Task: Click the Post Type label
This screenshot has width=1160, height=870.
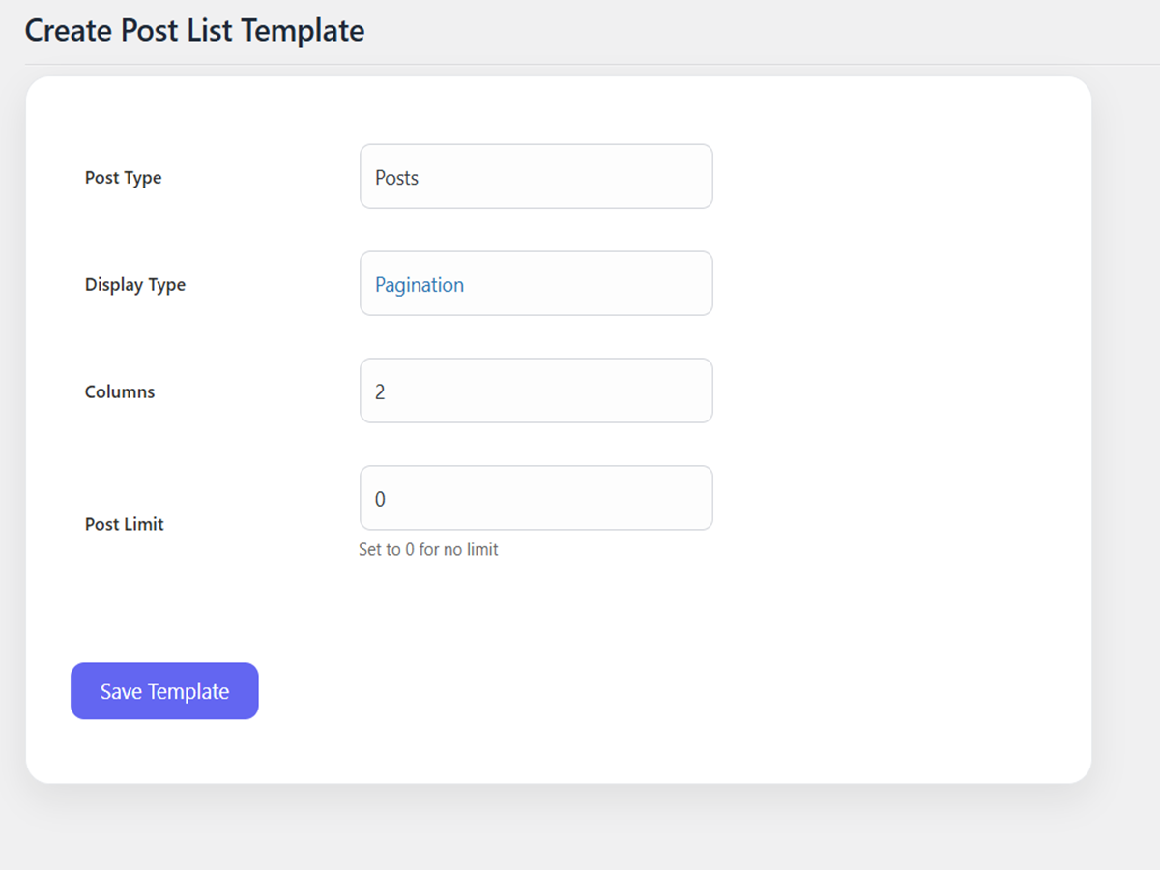Action: point(124,177)
